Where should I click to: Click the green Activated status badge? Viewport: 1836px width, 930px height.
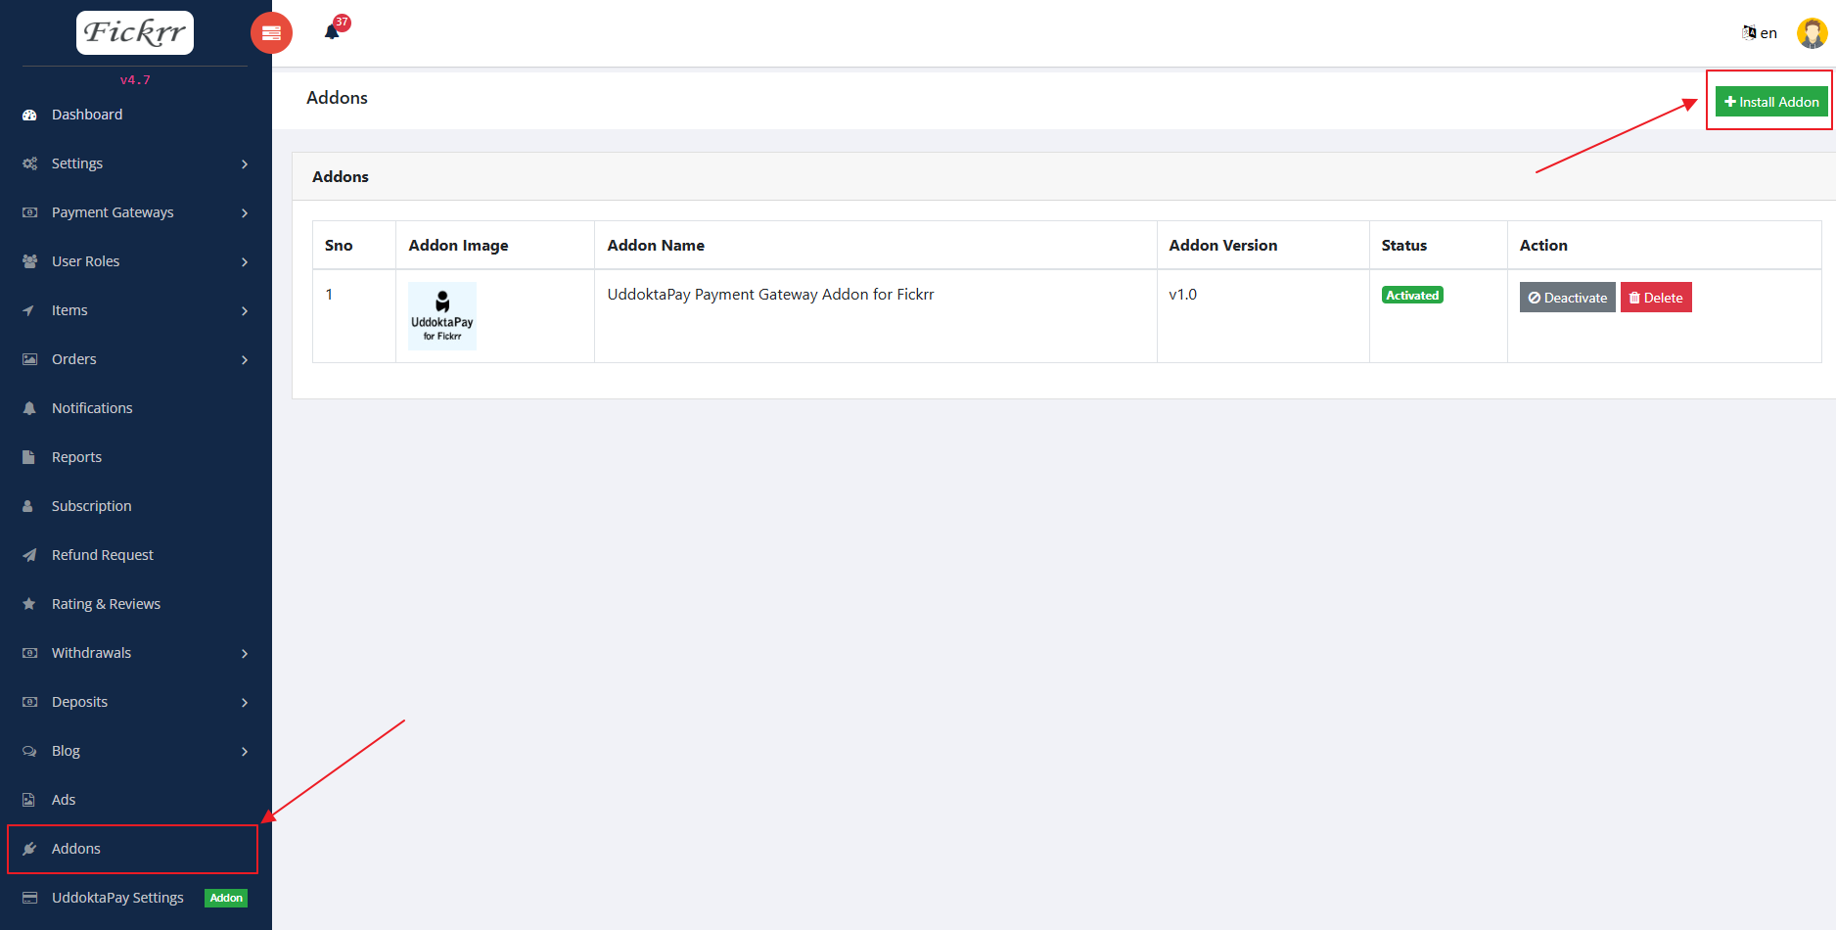1411,295
